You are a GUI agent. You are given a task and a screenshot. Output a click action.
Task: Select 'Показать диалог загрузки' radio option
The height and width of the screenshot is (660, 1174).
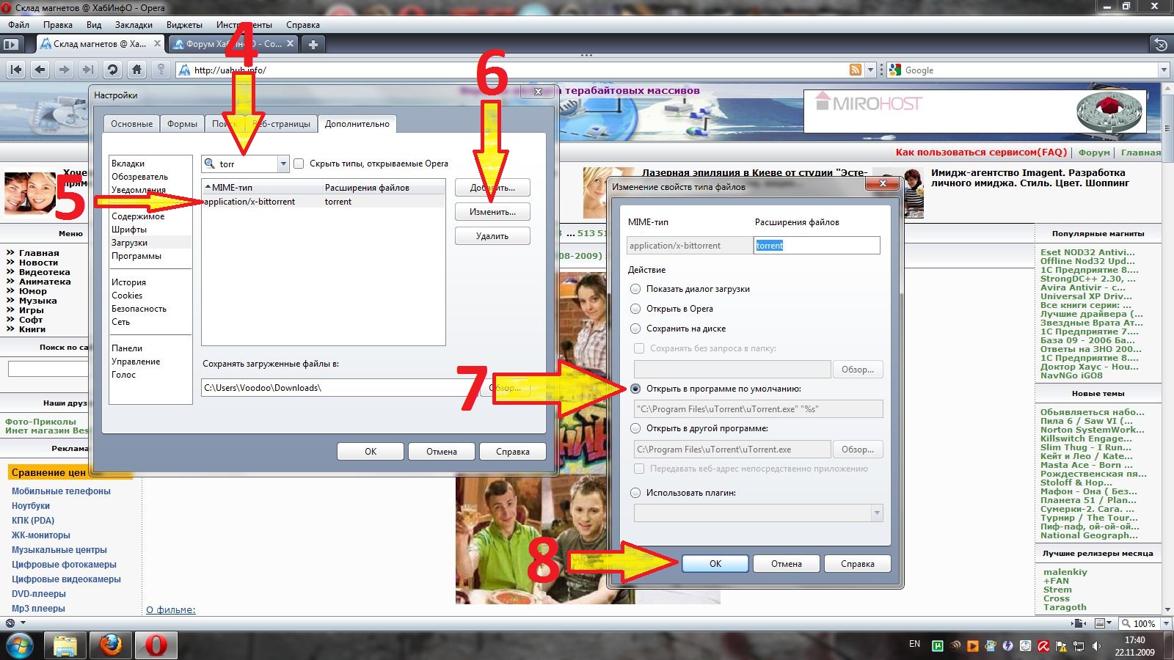tap(635, 289)
